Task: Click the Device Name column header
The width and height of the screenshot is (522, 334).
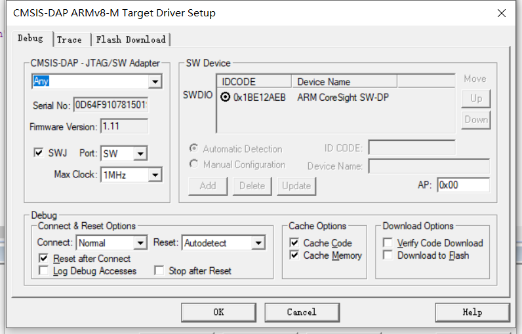Action: (x=344, y=82)
